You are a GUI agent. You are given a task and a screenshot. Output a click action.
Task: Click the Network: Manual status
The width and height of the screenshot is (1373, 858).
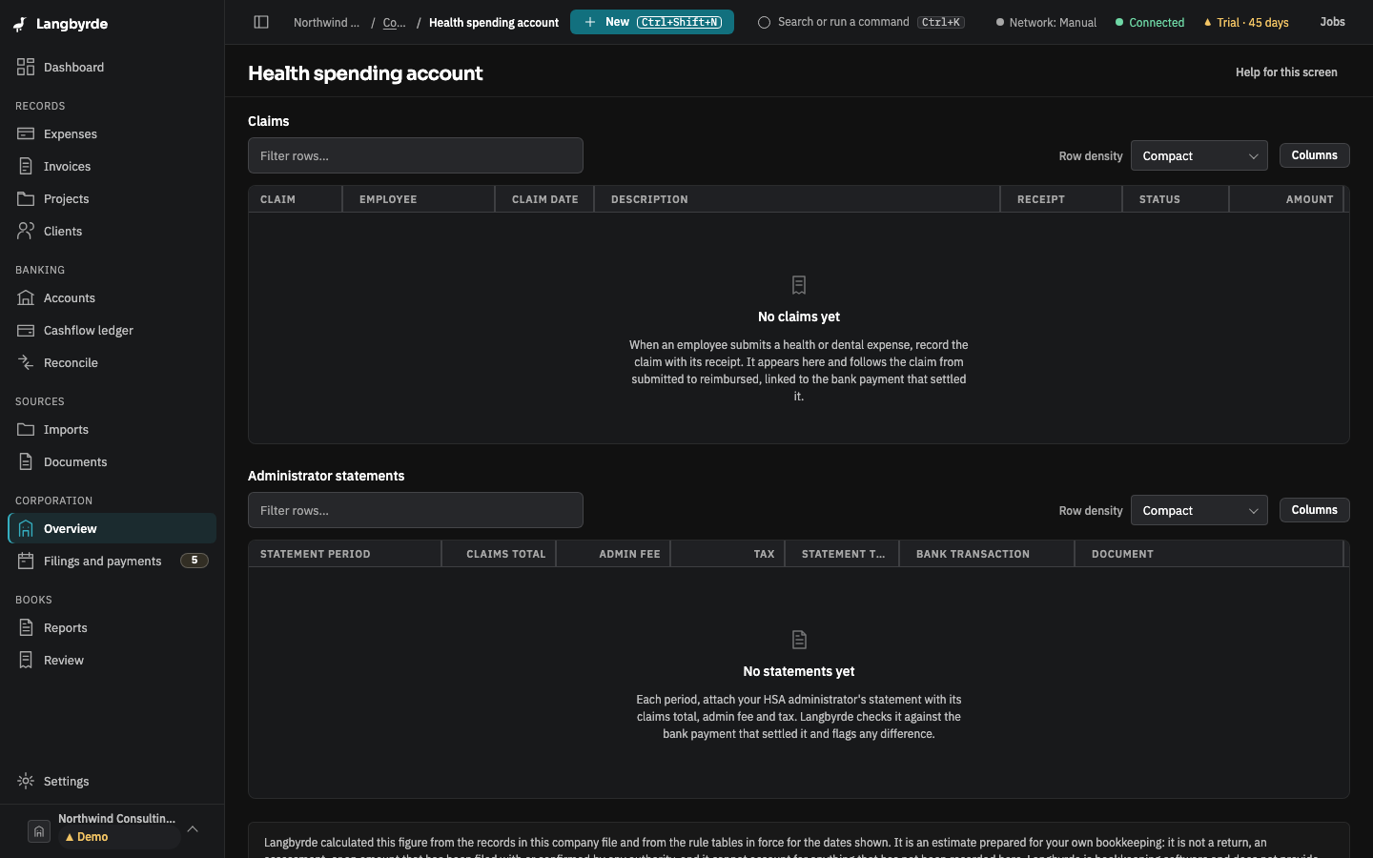pyautogui.click(x=1046, y=22)
